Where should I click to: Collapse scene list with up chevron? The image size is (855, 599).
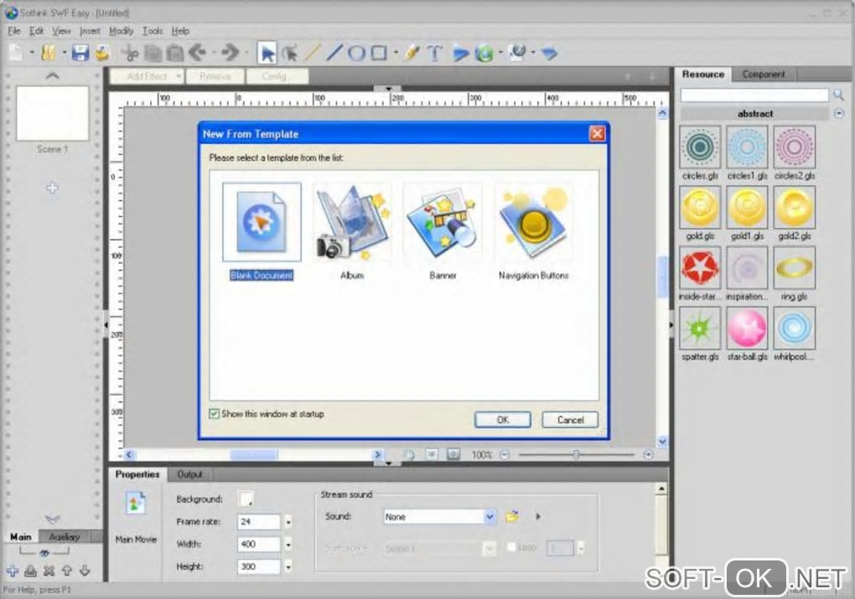(x=52, y=75)
